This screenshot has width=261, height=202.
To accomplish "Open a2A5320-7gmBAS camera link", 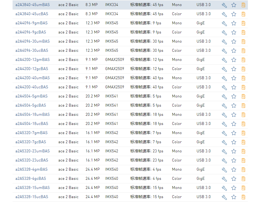I will [x=31, y=133].
